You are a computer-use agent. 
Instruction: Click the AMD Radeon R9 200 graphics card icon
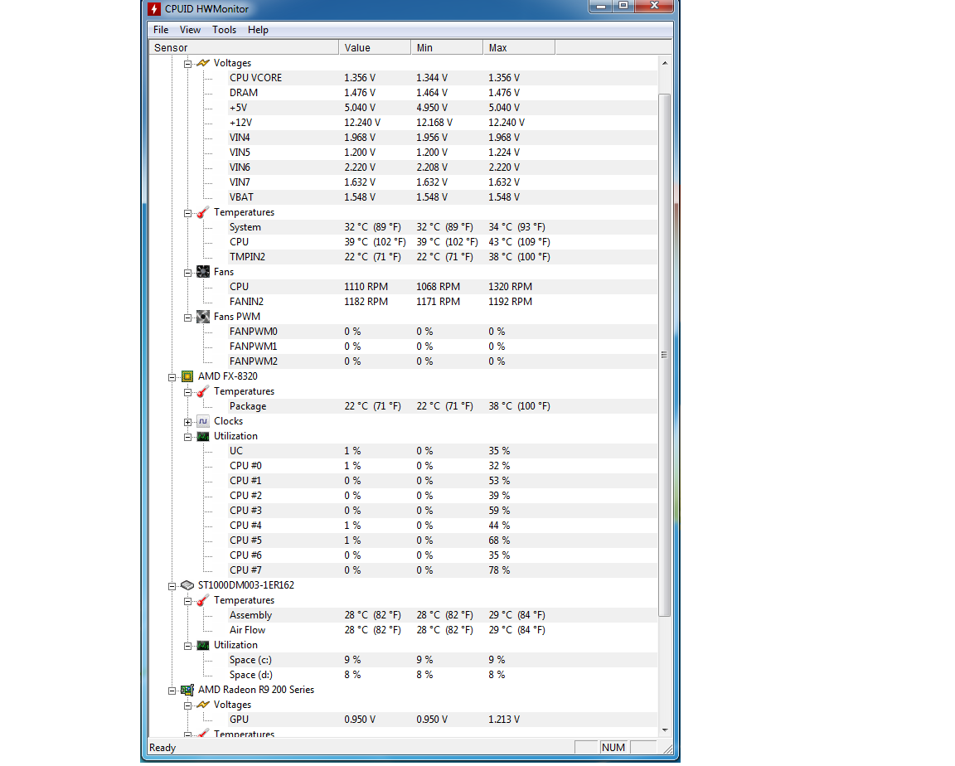tap(187, 690)
